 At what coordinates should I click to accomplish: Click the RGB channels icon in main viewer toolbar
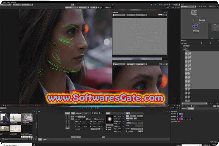pos(168,5)
